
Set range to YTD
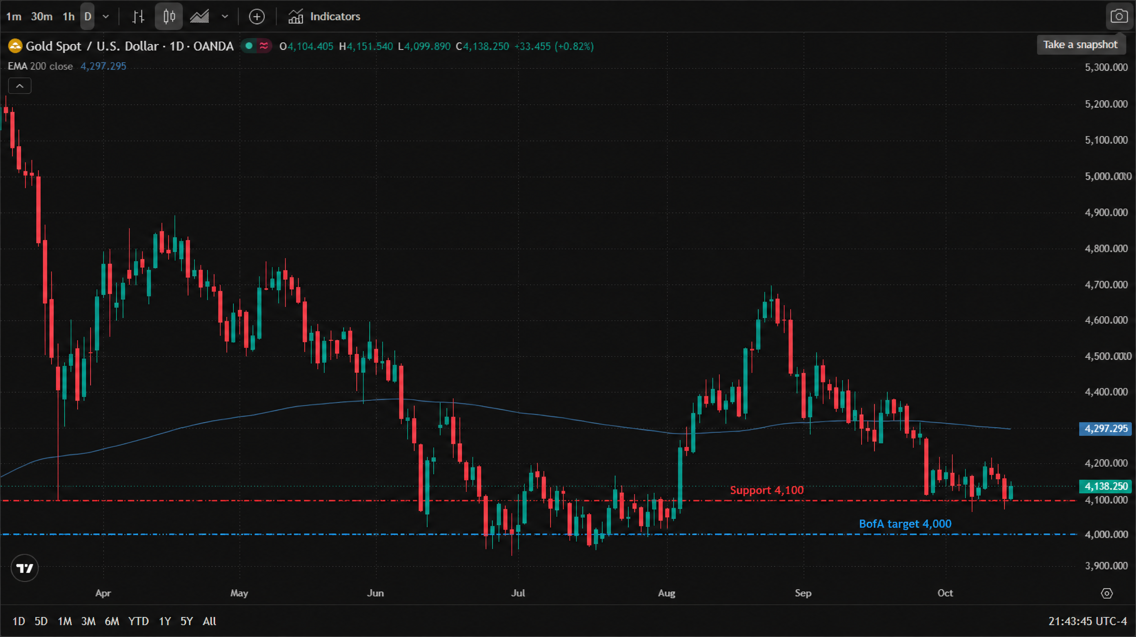click(139, 622)
